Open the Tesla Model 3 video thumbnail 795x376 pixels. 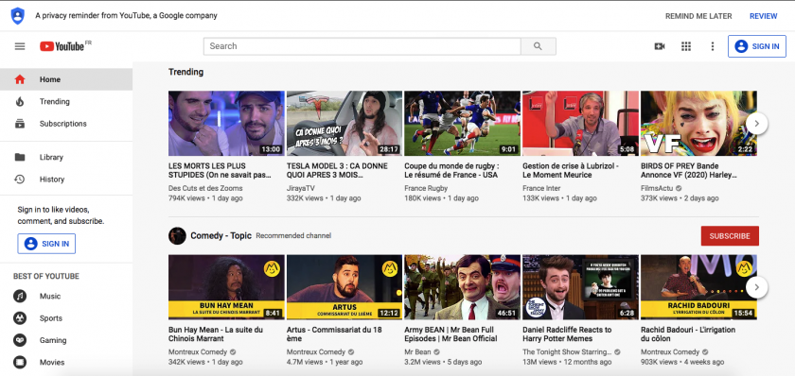point(344,123)
